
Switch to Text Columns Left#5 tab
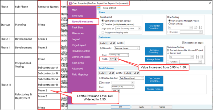pos(136,73)
